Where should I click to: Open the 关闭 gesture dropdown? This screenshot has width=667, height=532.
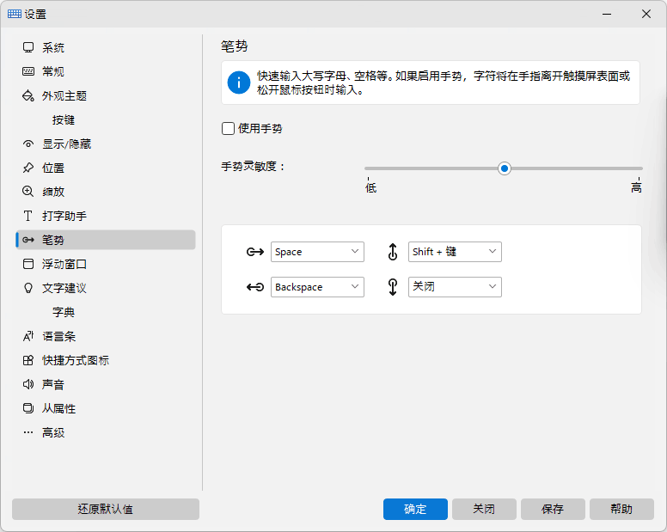point(455,287)
